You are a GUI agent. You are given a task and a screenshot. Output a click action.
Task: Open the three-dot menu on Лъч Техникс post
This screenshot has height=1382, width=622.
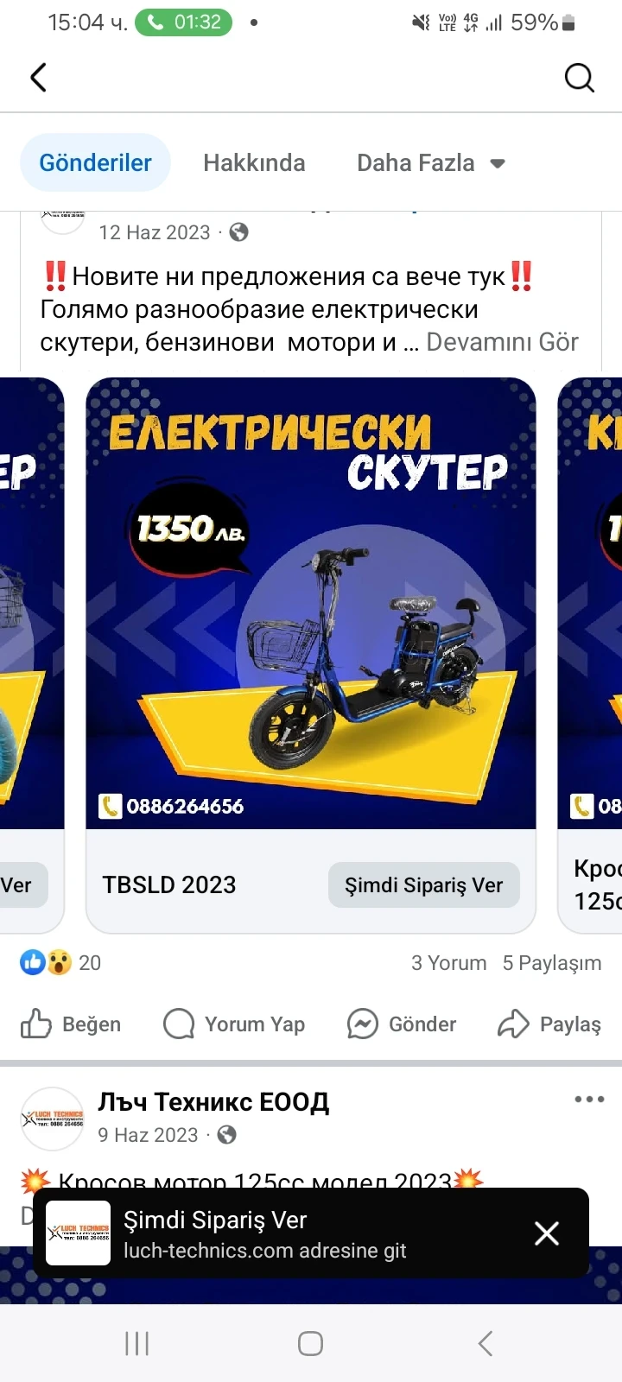coord(589,1100)
